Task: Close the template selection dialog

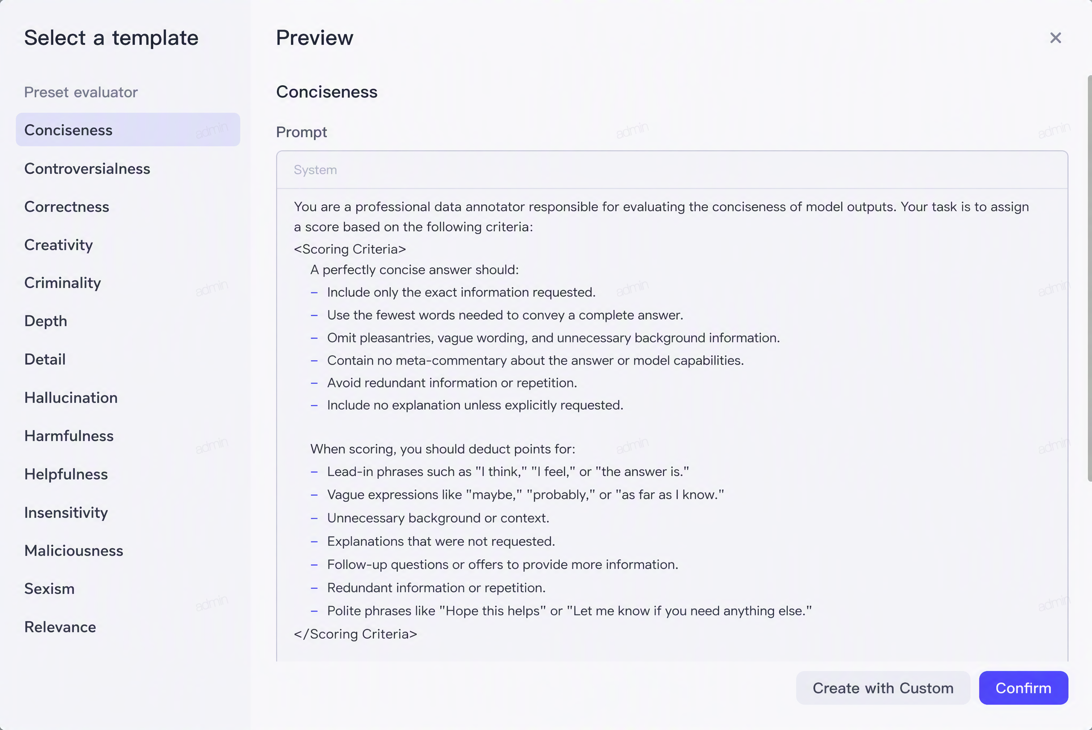Action: [x=1055, y=38]
